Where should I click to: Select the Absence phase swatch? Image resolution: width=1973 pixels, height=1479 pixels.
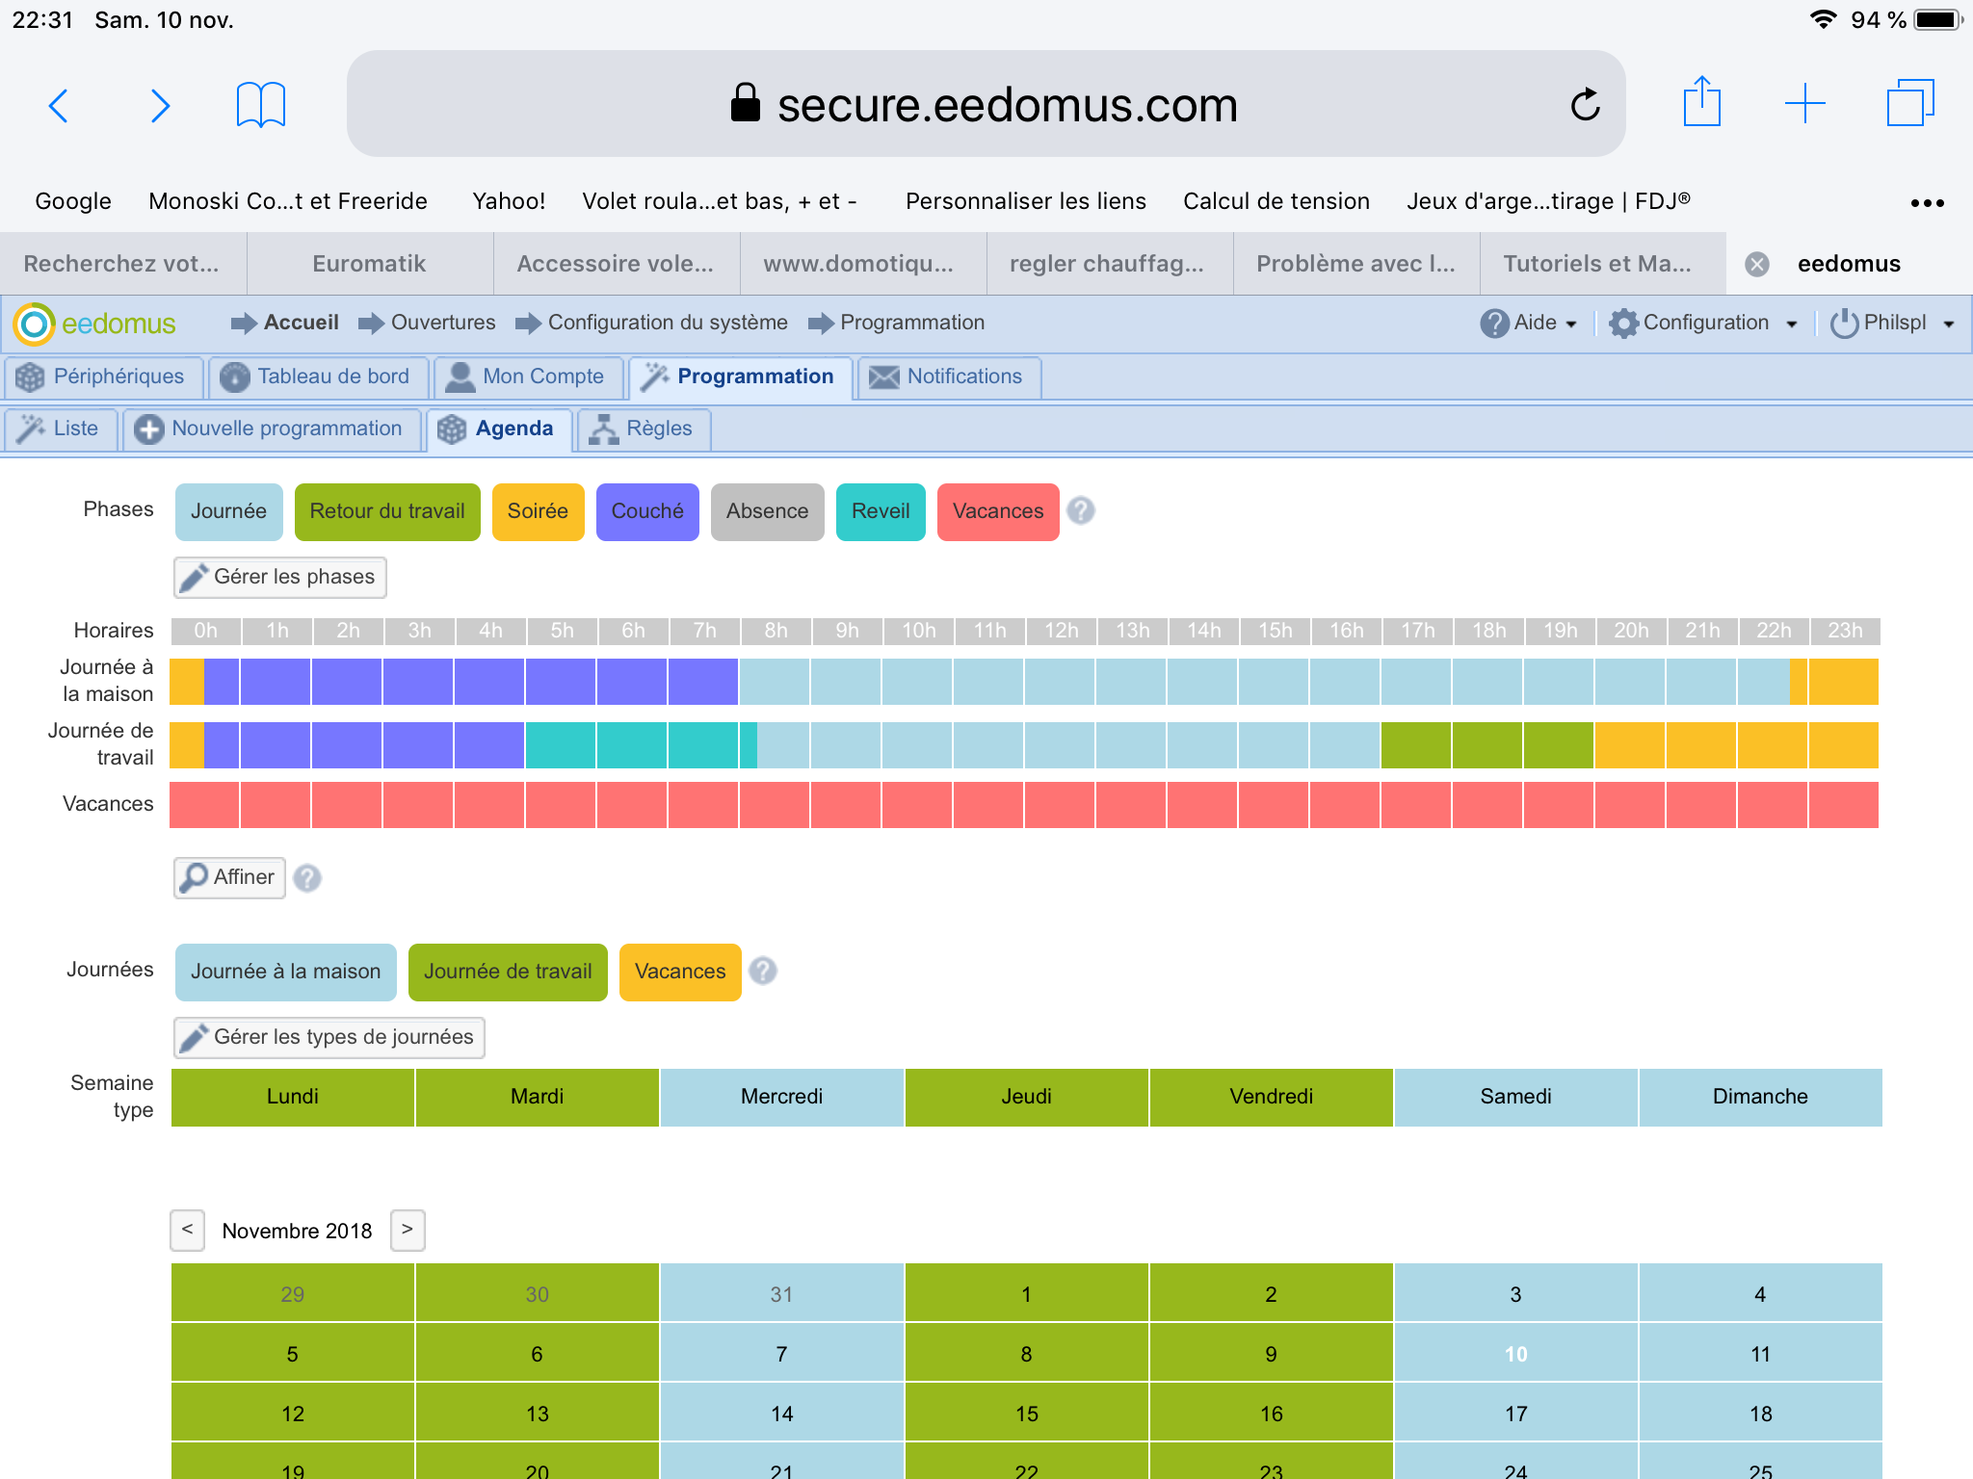click(767, 511)
